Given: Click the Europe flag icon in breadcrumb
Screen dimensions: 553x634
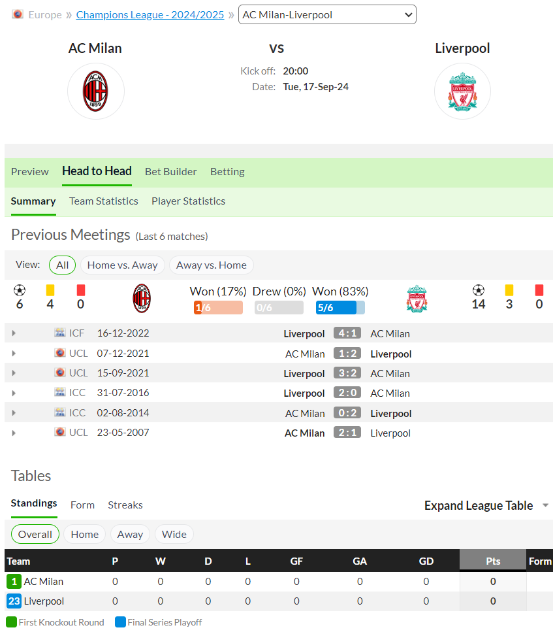Looking at the screenshot, I should 18,14.
